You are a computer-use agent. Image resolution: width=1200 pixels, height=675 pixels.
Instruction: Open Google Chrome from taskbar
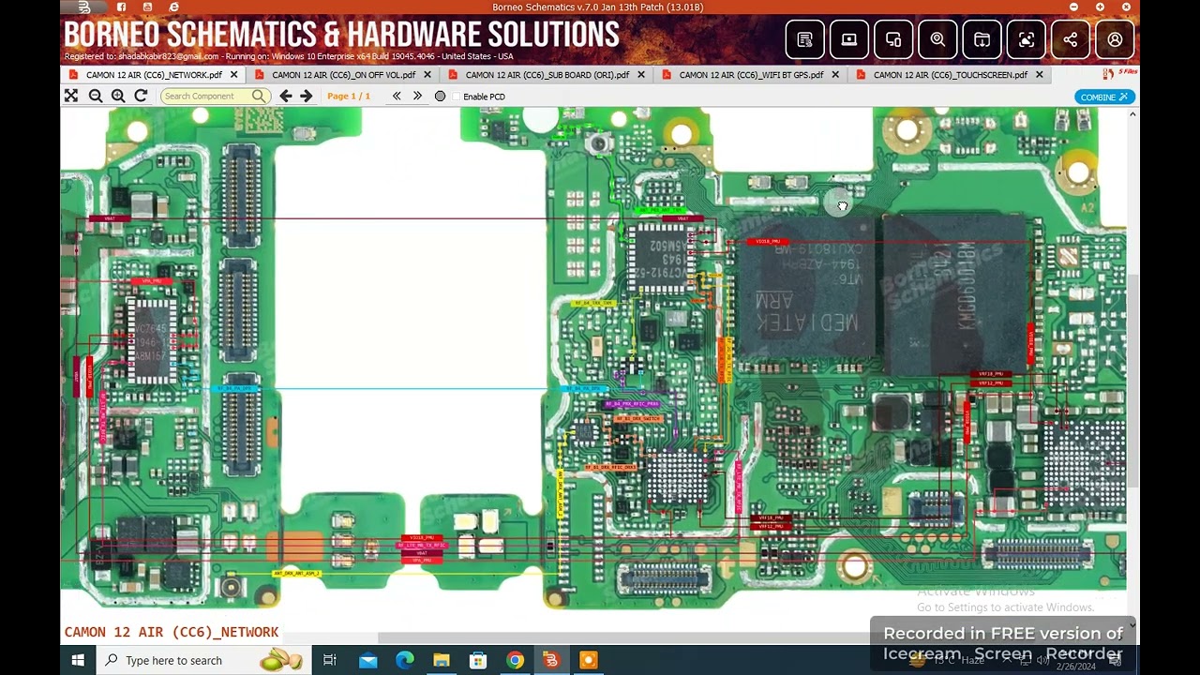[515, 660]
